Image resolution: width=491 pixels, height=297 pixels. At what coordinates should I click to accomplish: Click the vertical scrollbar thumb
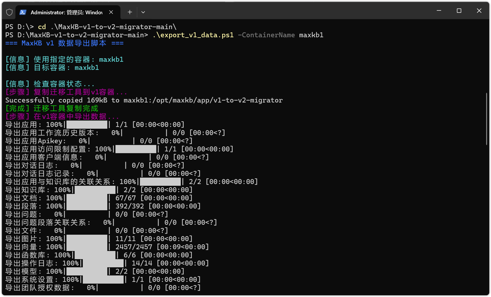coord(486,119)
